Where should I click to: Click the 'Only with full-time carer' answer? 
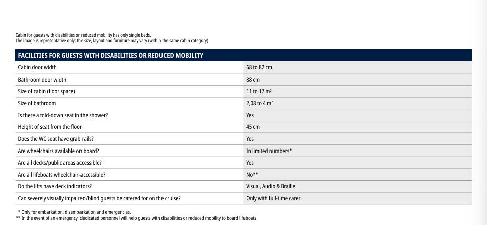[273, 198]
